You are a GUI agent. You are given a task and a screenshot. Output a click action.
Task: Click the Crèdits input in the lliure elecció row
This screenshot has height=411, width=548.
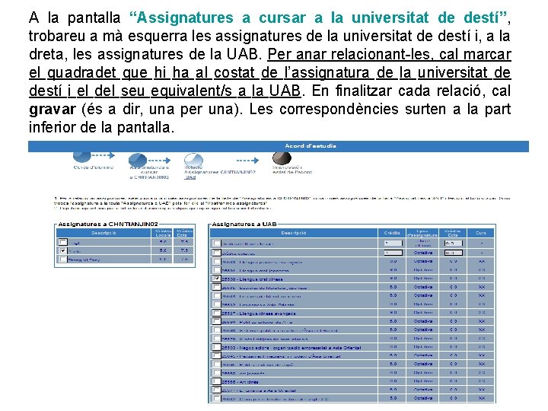click(x=393, y=244)
